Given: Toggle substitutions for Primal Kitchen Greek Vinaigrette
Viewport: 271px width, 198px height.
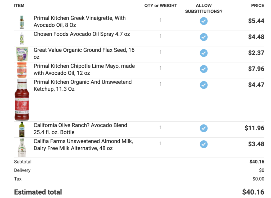Looking at the screenshot, I should point(204,21).
